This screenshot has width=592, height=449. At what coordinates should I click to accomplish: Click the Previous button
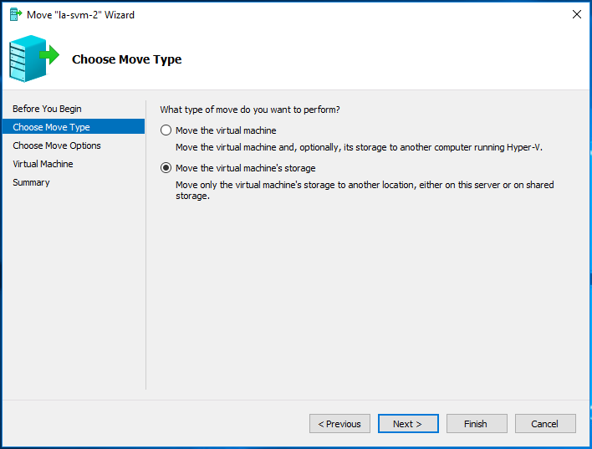click(339, 424)
